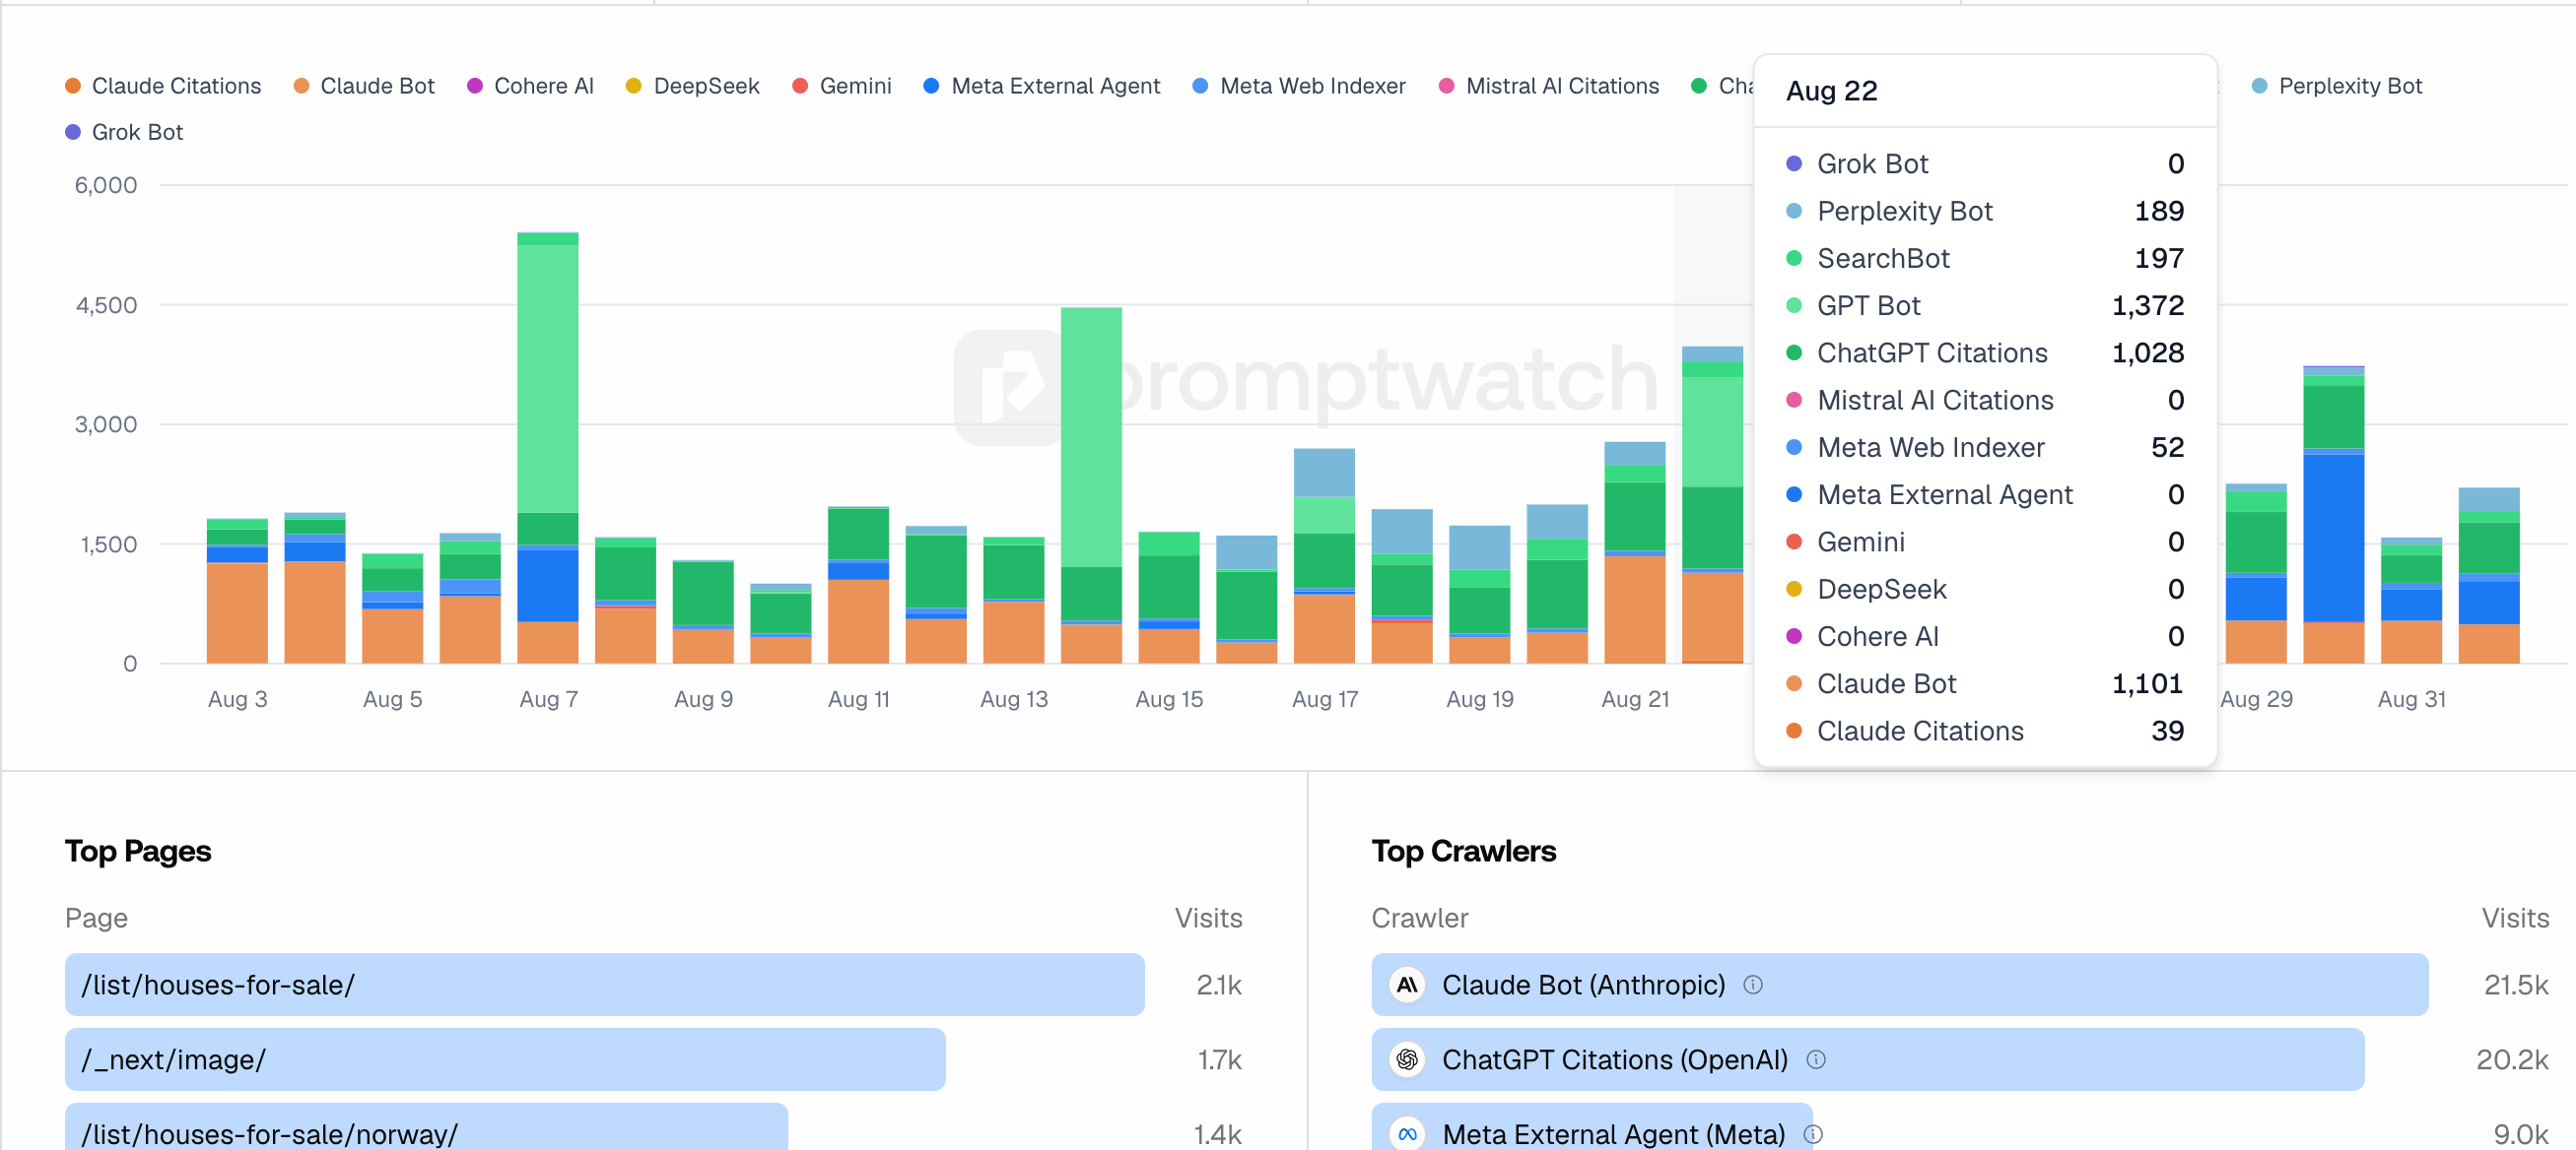Toggle Meta Web Indexer legend entry

click(x=1299, y=86)
